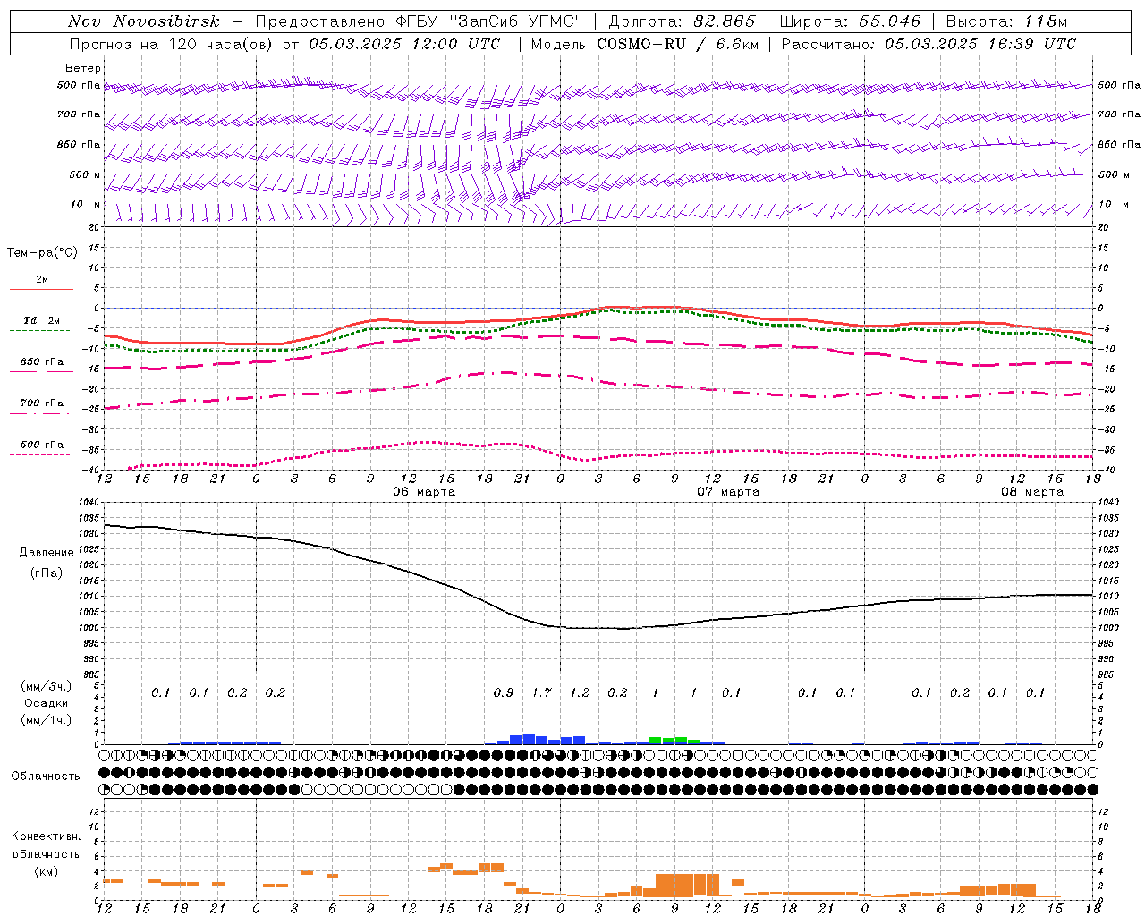Click the '(км)' convective cloud unit label
Screen dimensions: 1145x916
(47, 871)
